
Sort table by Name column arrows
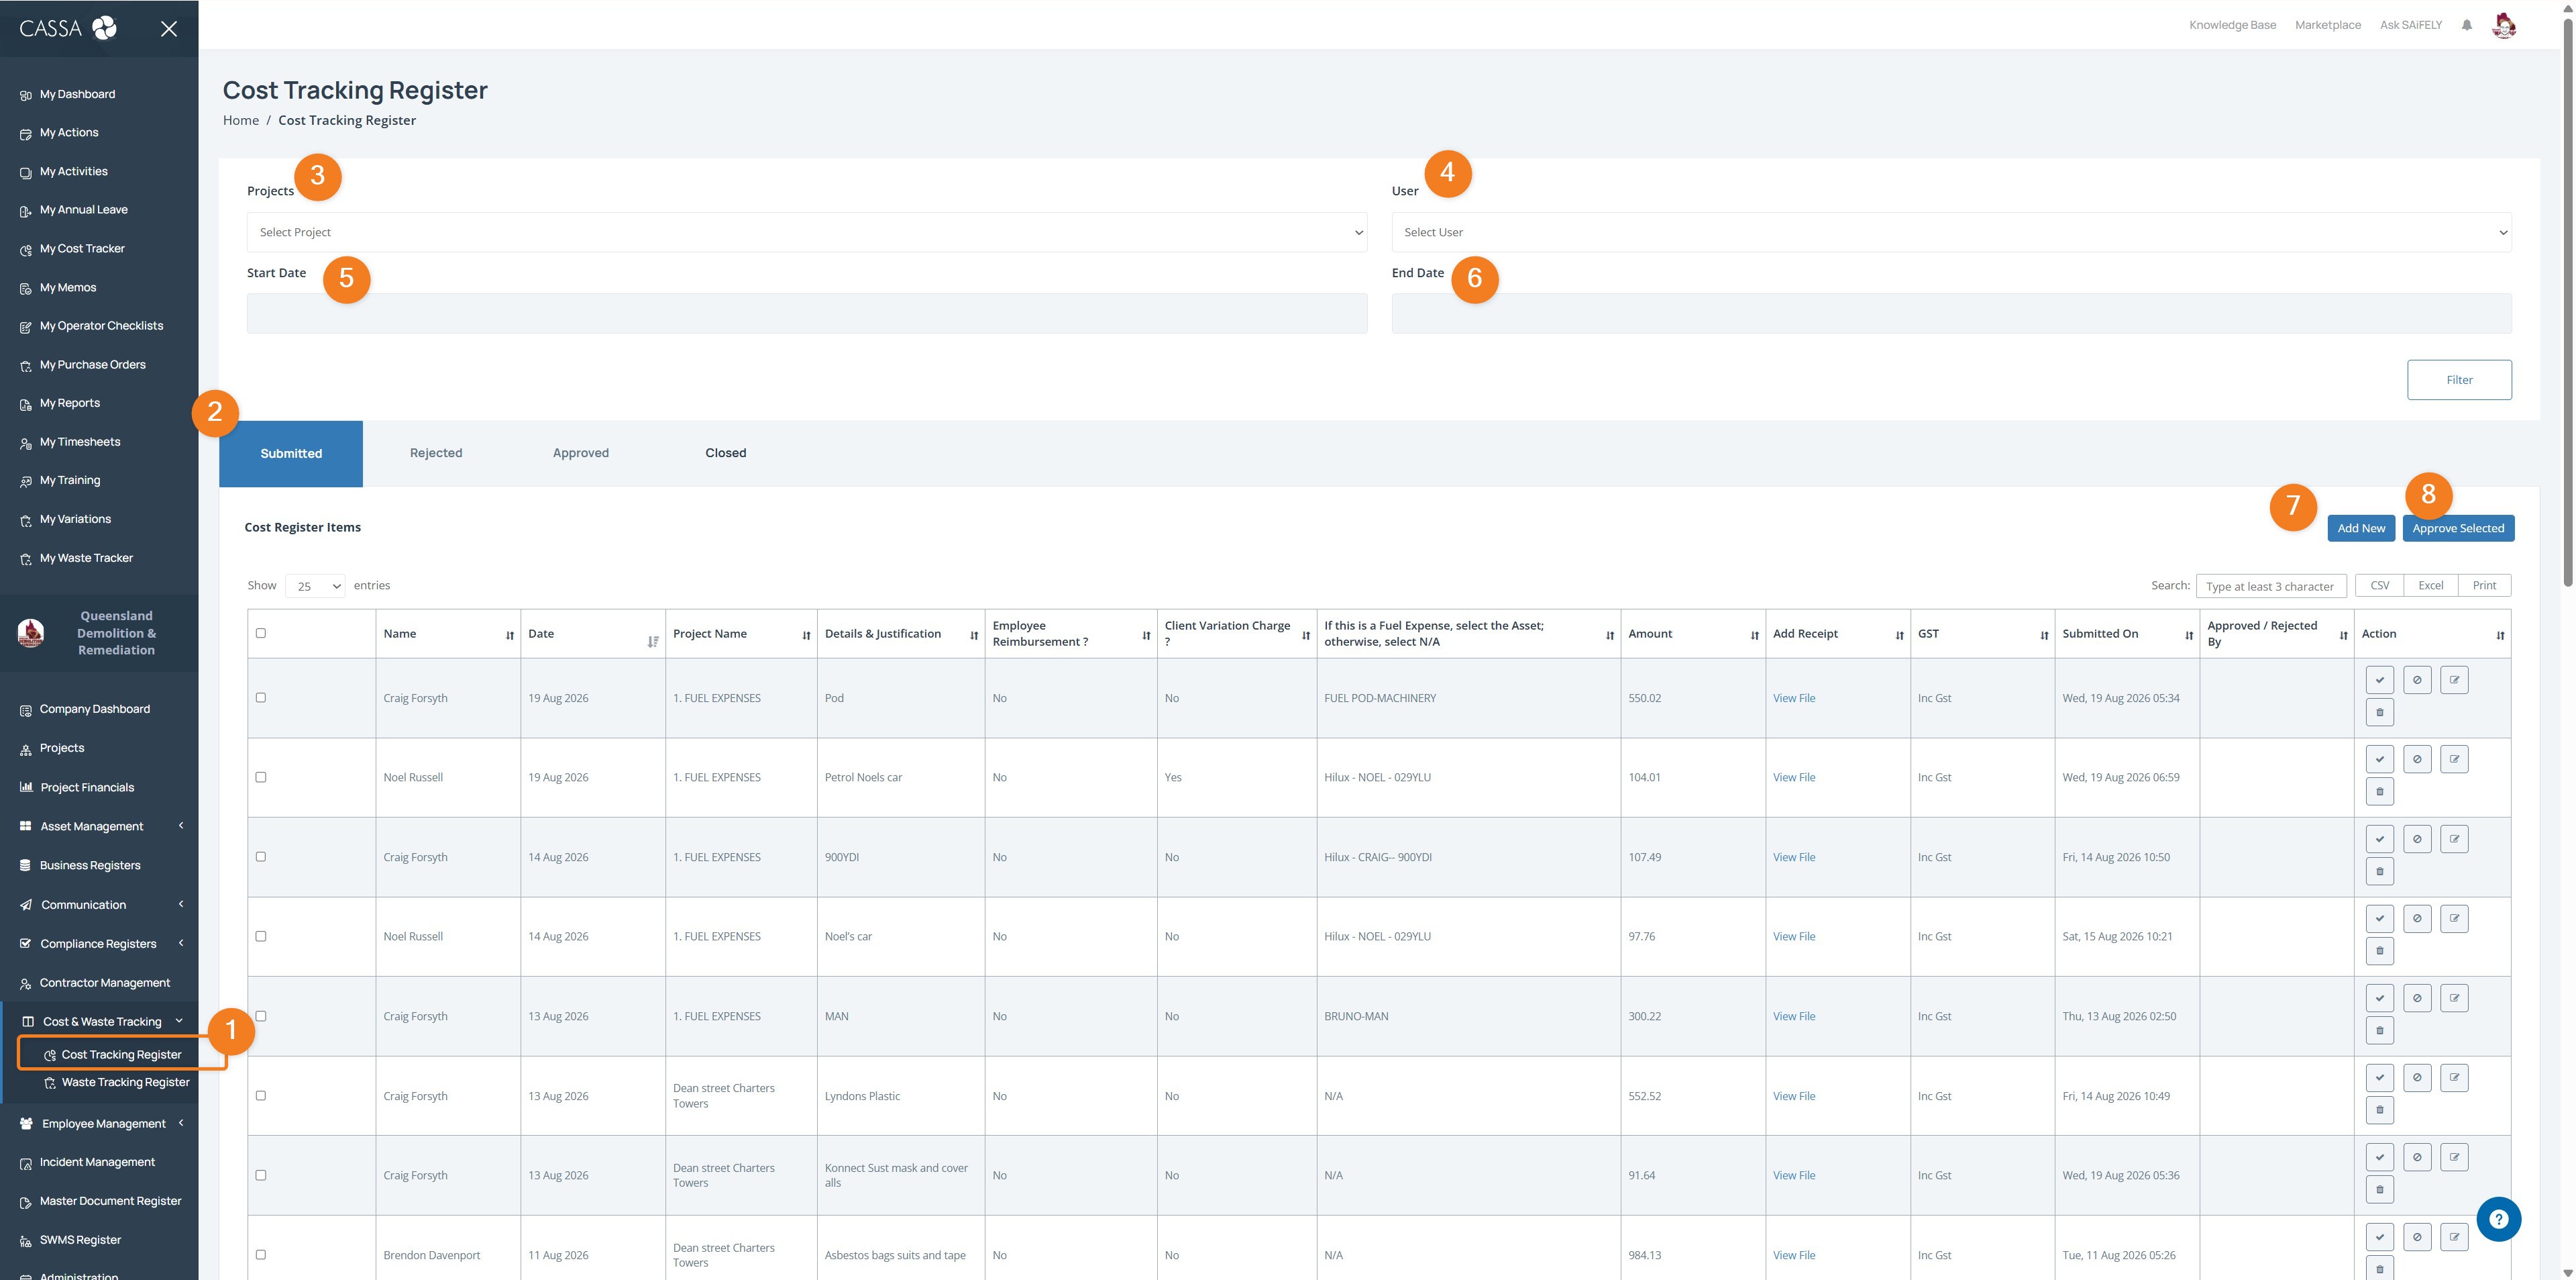click(x=510, y=636)
